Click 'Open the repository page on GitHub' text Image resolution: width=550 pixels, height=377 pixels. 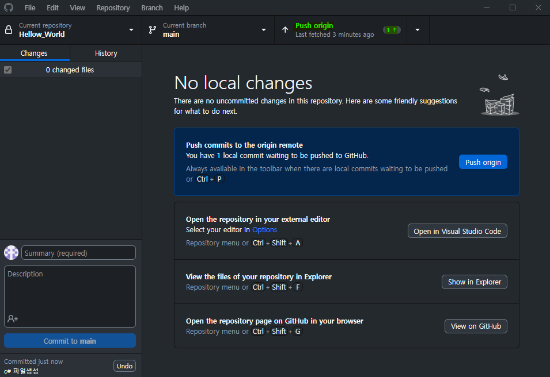pyautogui.click(x=275, y=321)
